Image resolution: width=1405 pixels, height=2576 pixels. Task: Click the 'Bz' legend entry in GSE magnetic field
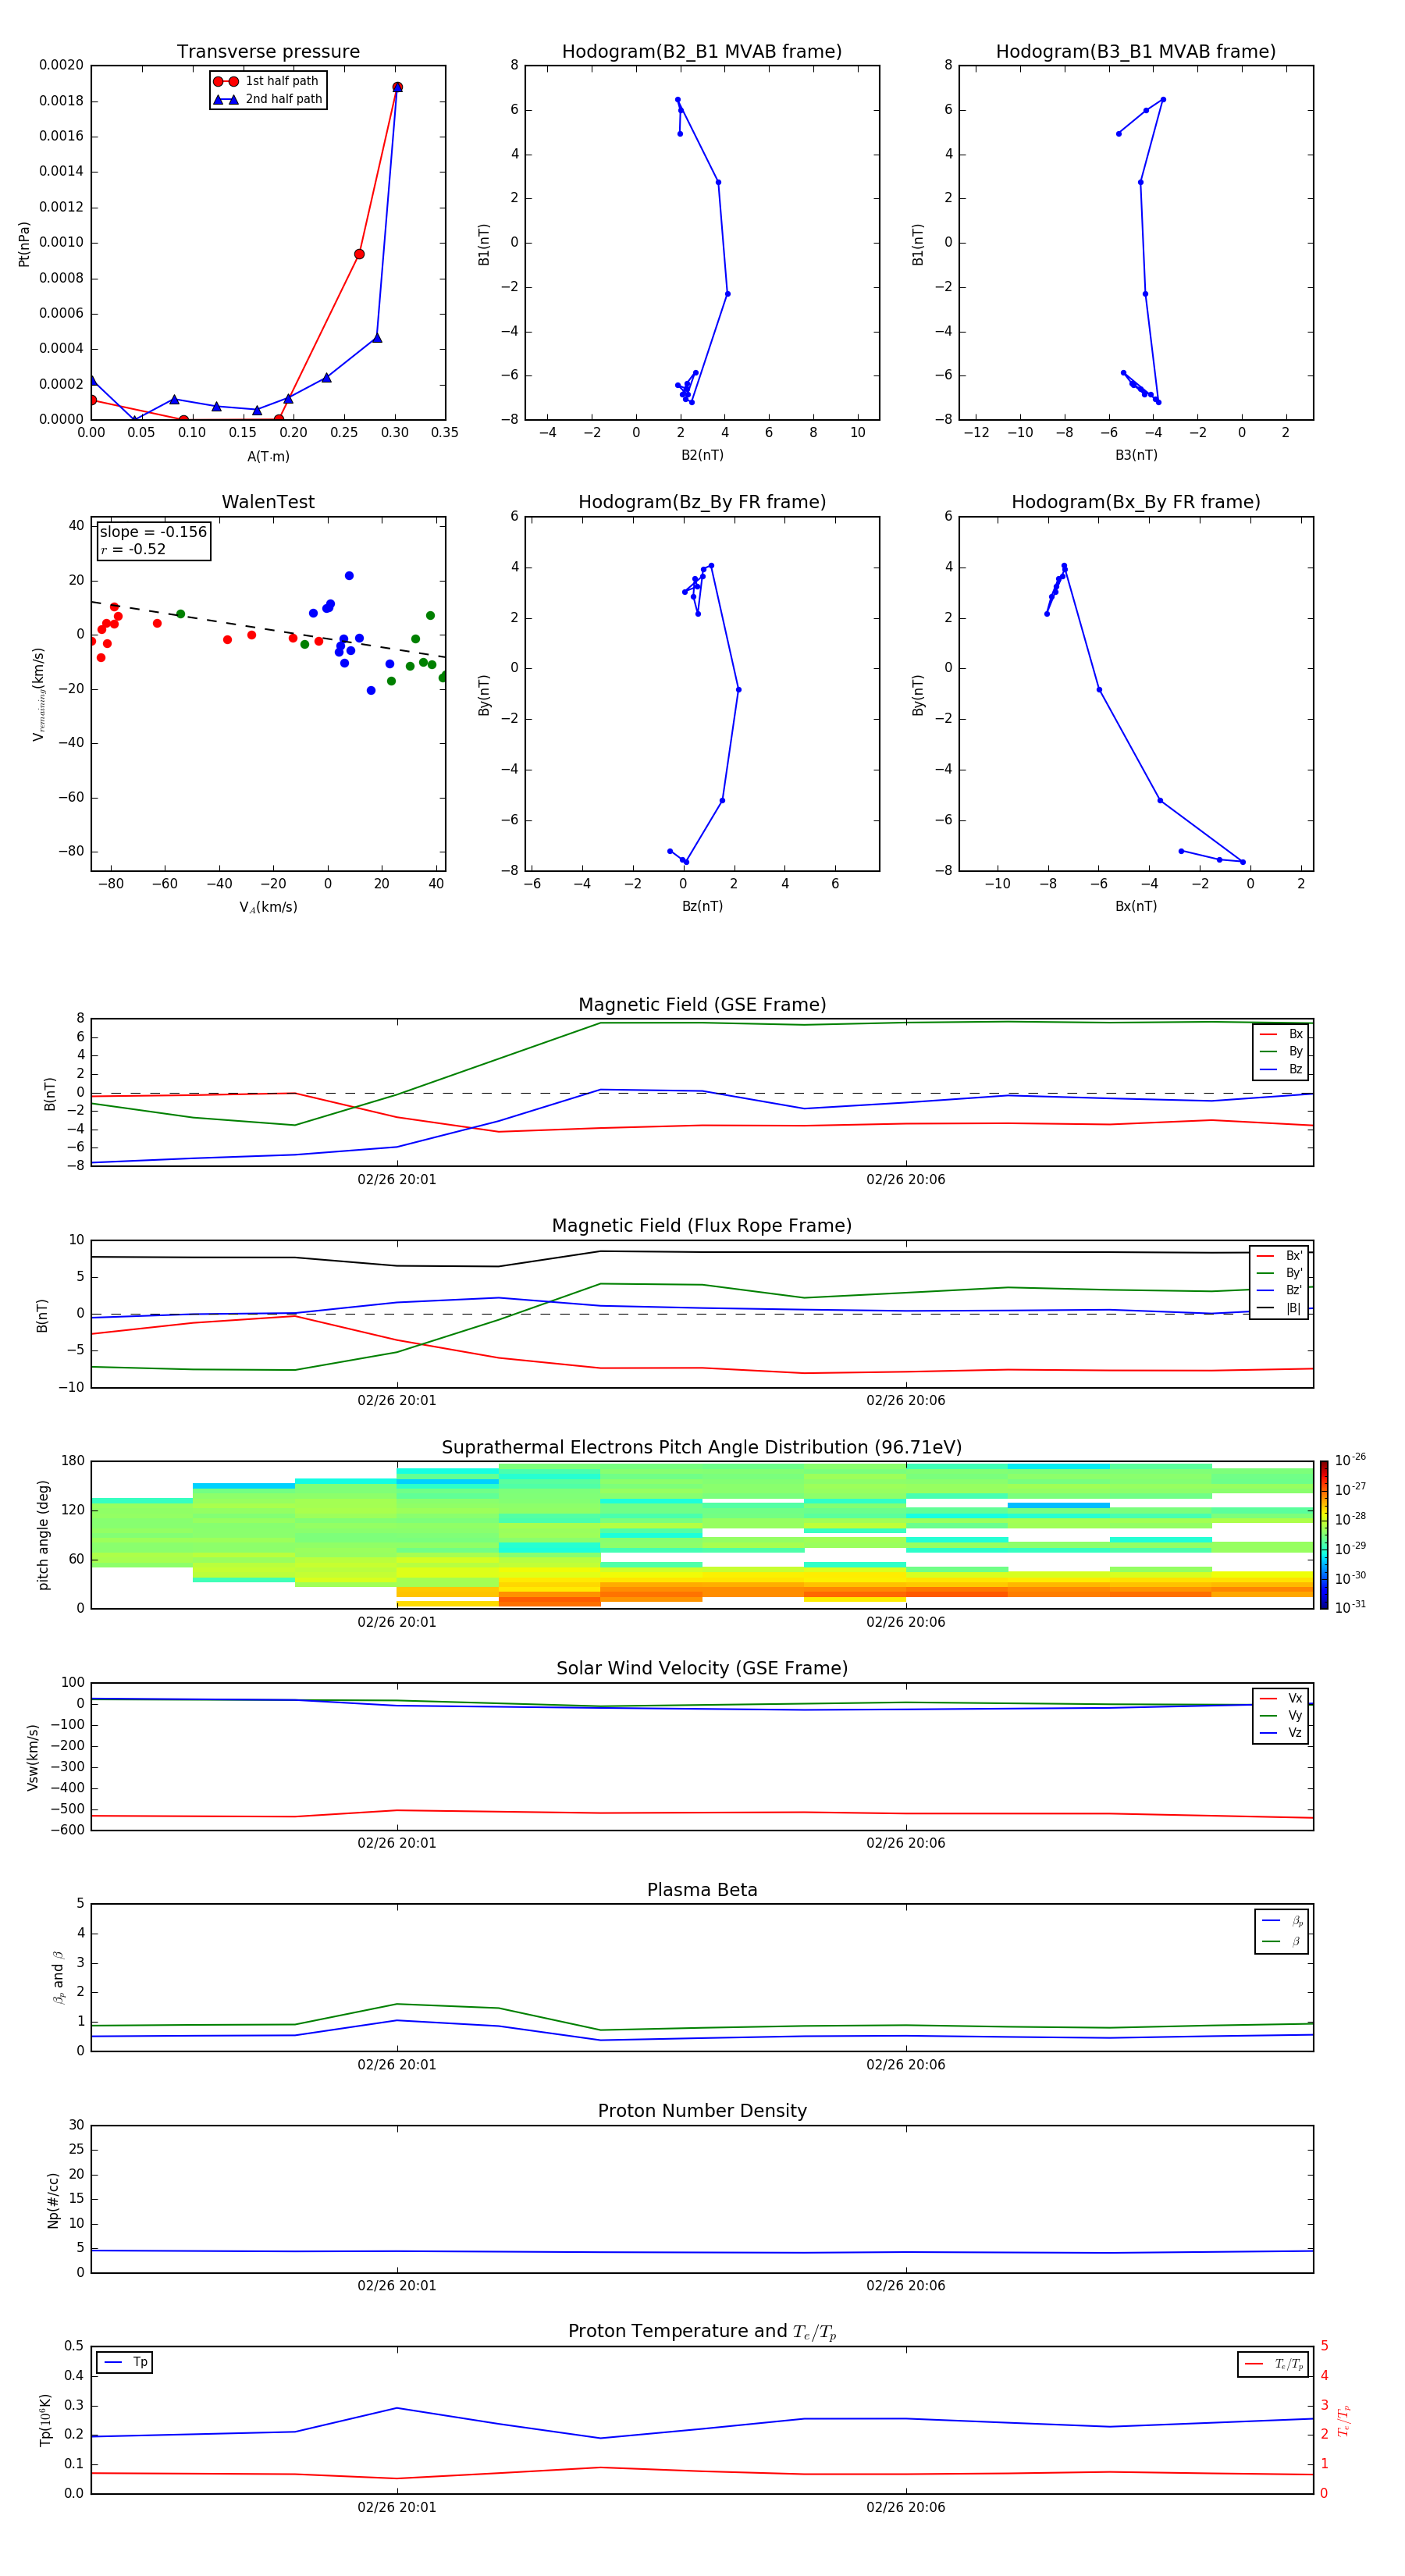tap(1281, 1069)
